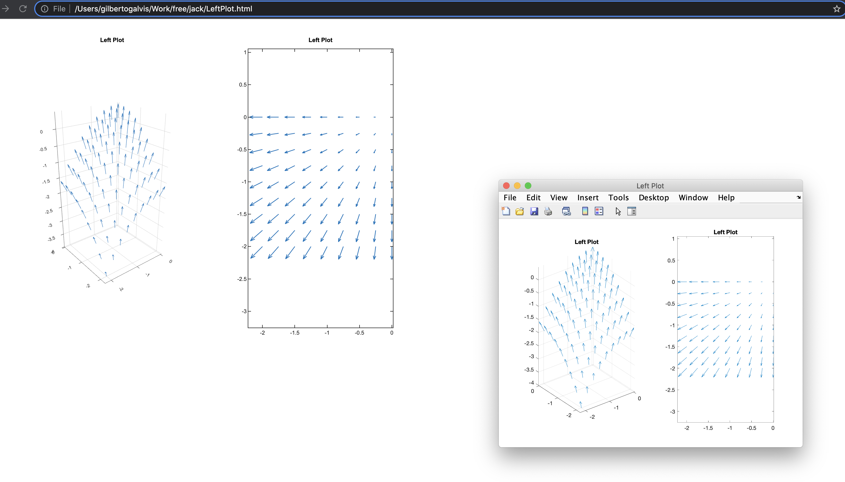Expand the Desktop menu
This screenshot has width=845, height=482.
pyautogui.click(x=654, y=198)
